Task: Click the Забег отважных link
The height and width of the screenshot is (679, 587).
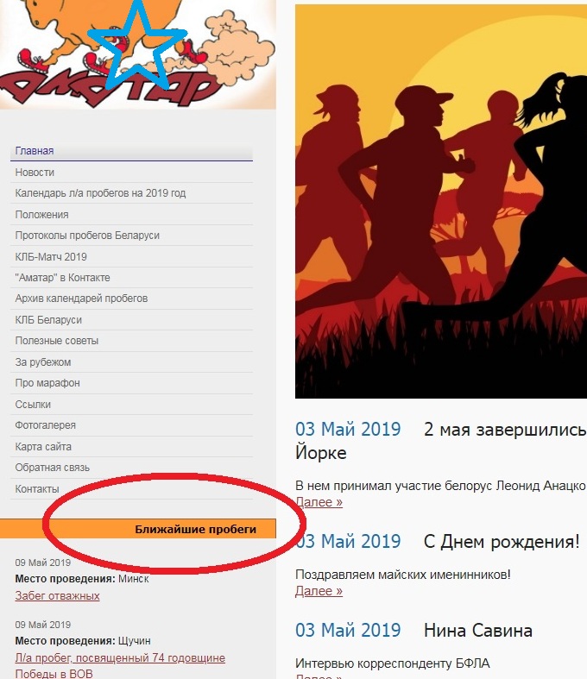Action: [x=58, y=596]
